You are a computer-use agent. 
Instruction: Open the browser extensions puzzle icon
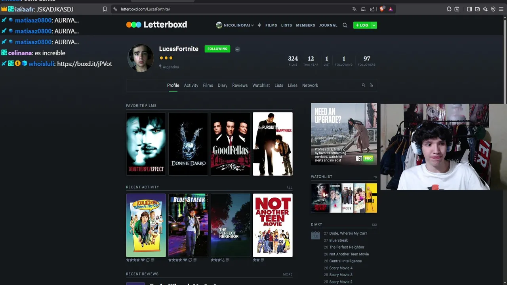point(449,9)
